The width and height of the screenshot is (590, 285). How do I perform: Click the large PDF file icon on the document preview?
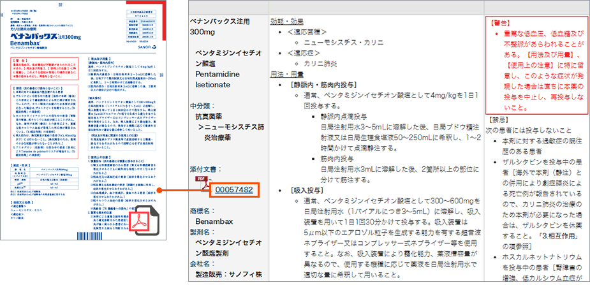tap(145, 221)
